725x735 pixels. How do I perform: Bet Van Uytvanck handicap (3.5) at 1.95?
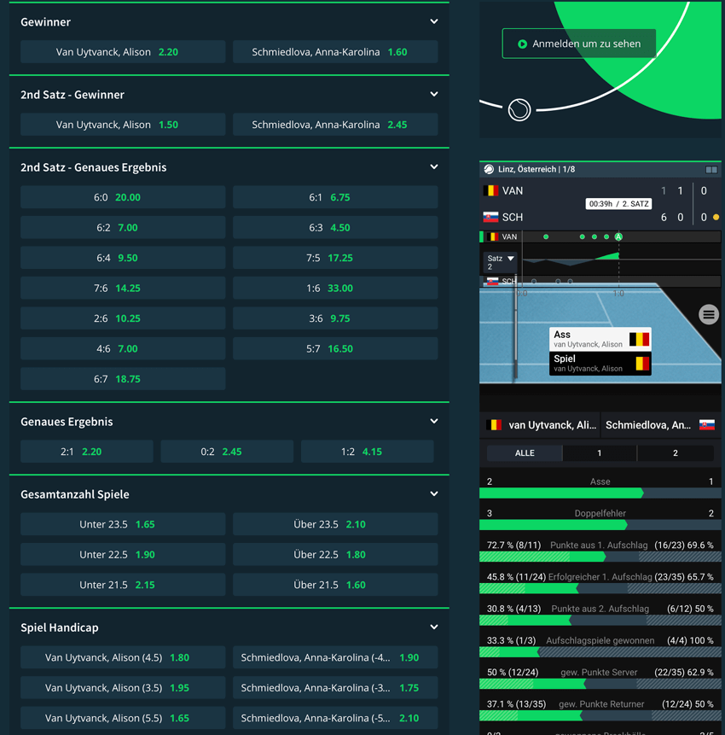click(123, 688)
